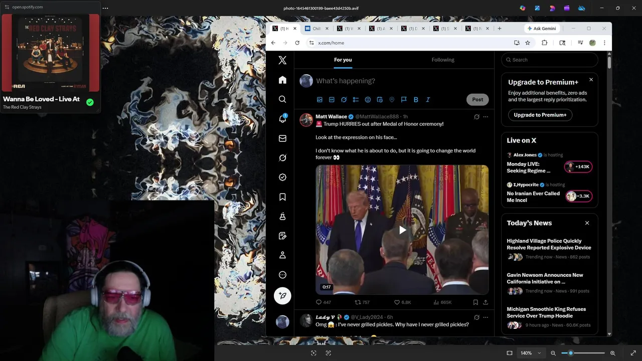Click Upgrade to Premium+ button
642x361 pixels.
[540, 115]
